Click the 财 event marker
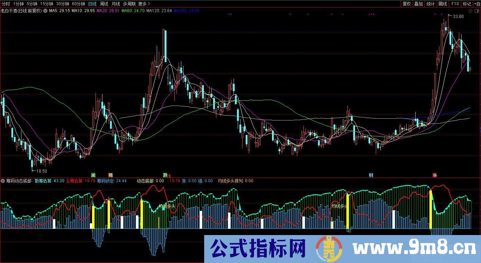This screenshot has width=481, height=263. coord(371,175)
